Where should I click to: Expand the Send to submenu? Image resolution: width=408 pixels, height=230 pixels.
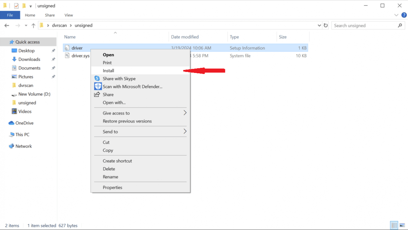coord(140,132)
